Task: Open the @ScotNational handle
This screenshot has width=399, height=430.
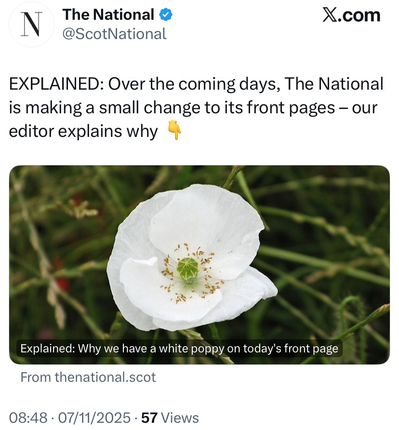Action: (x=115, y=33)
